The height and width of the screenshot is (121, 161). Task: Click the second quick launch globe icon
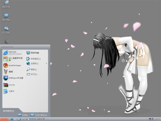(x=16, y=119)
